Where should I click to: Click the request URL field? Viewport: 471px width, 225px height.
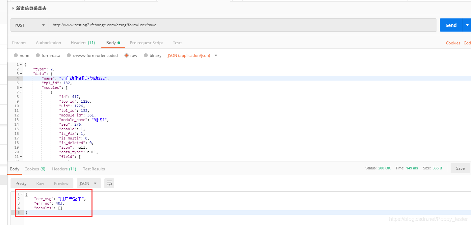click(243, 25)
